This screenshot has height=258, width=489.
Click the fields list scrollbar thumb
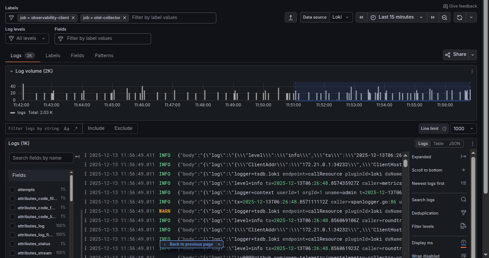pos(71,188)
